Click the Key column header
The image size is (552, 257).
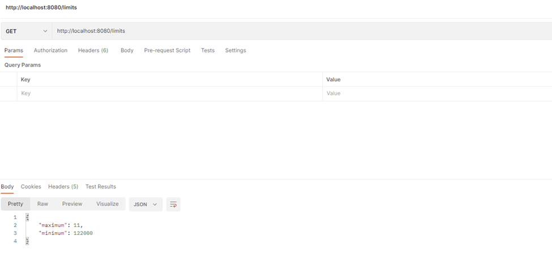(x=25, y=80)
